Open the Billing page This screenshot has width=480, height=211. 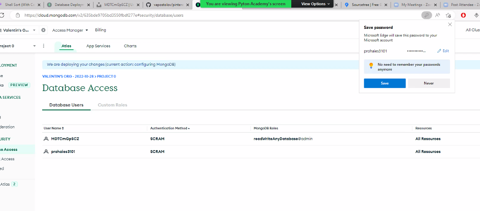[x=100, y=30]
